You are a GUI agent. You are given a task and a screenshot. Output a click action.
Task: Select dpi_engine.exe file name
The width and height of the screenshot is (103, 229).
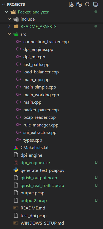point(35,163)
